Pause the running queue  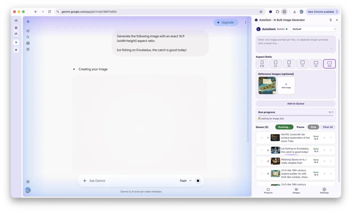click(x=300, y=127)
